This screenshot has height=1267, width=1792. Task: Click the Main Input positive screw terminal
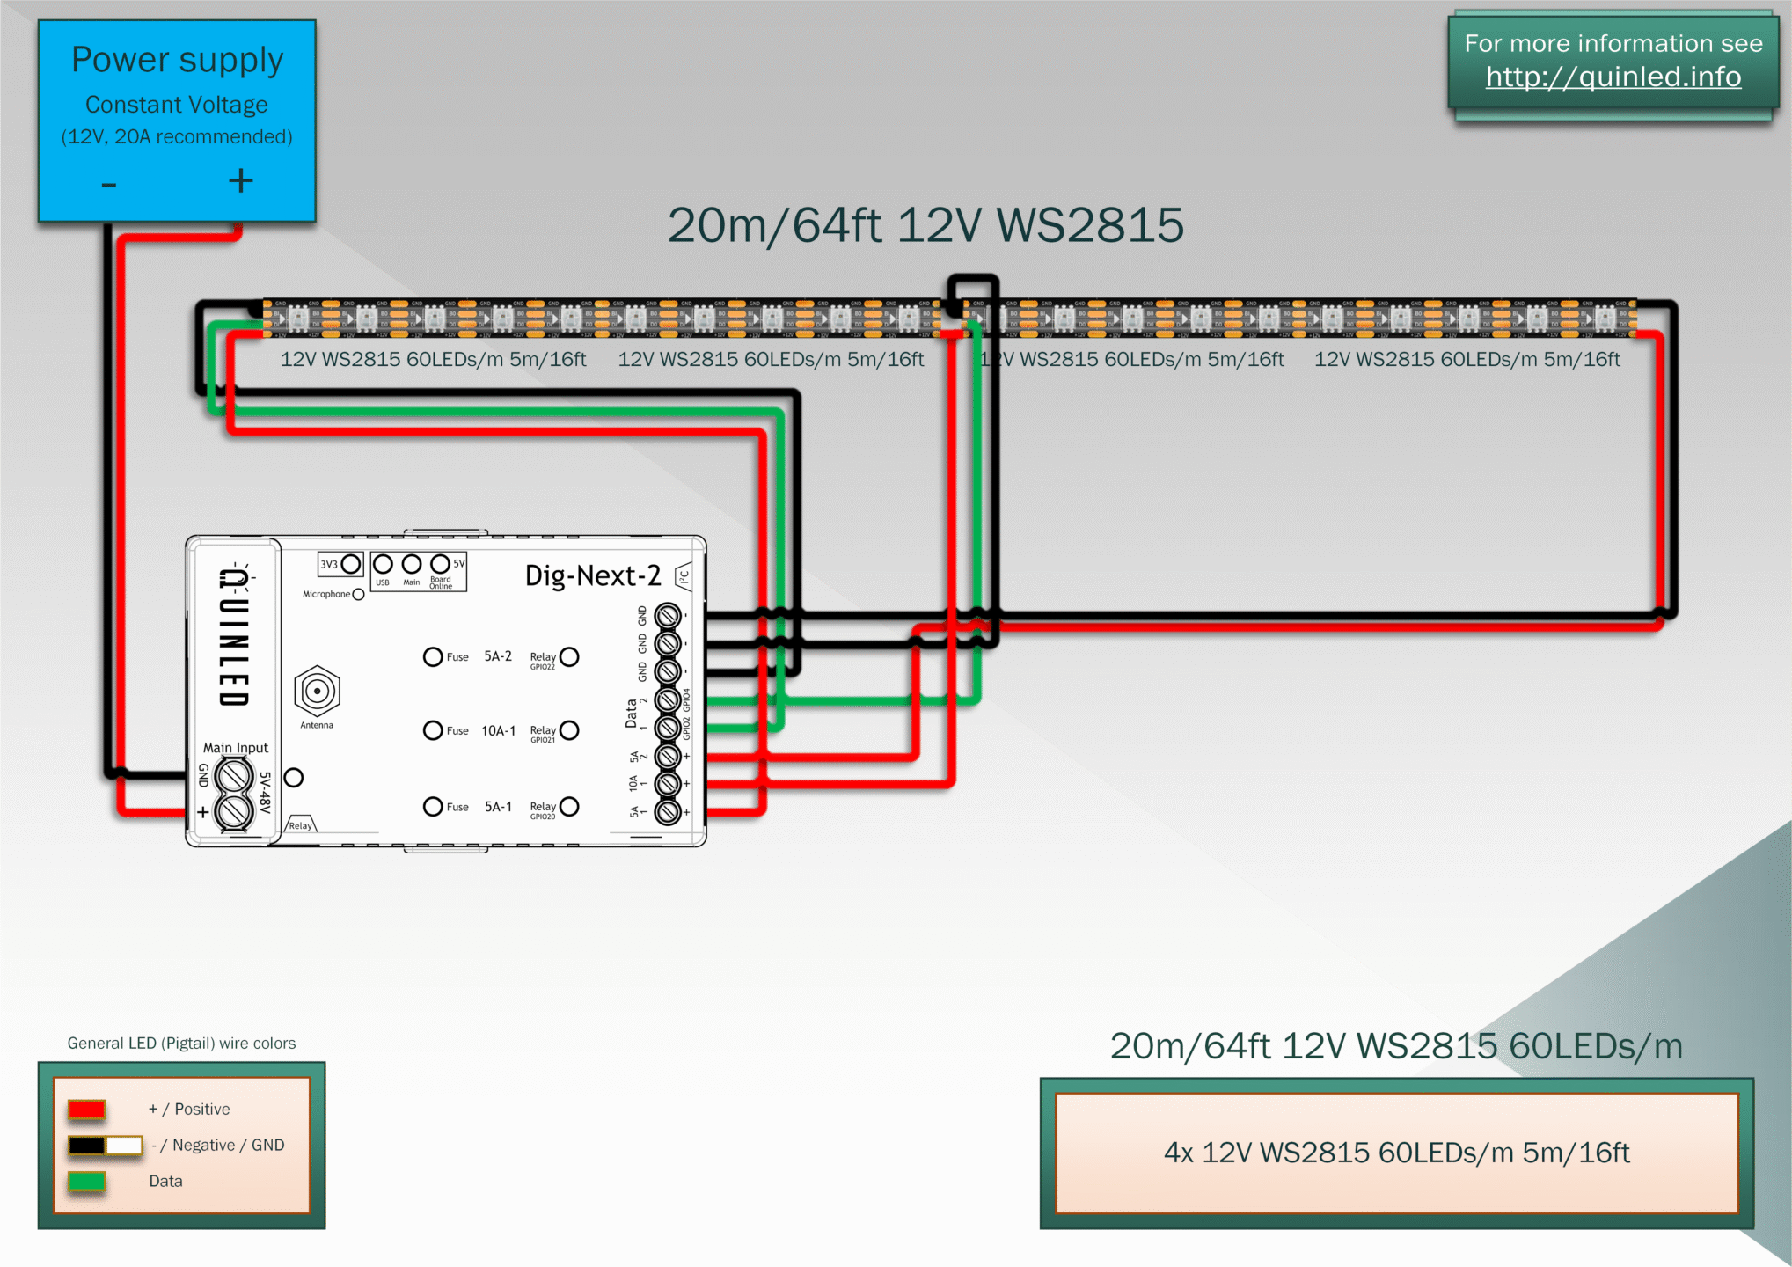[234, 811]
